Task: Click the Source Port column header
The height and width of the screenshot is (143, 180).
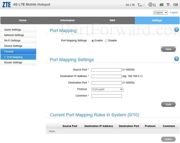Action: tap(70, 126)
